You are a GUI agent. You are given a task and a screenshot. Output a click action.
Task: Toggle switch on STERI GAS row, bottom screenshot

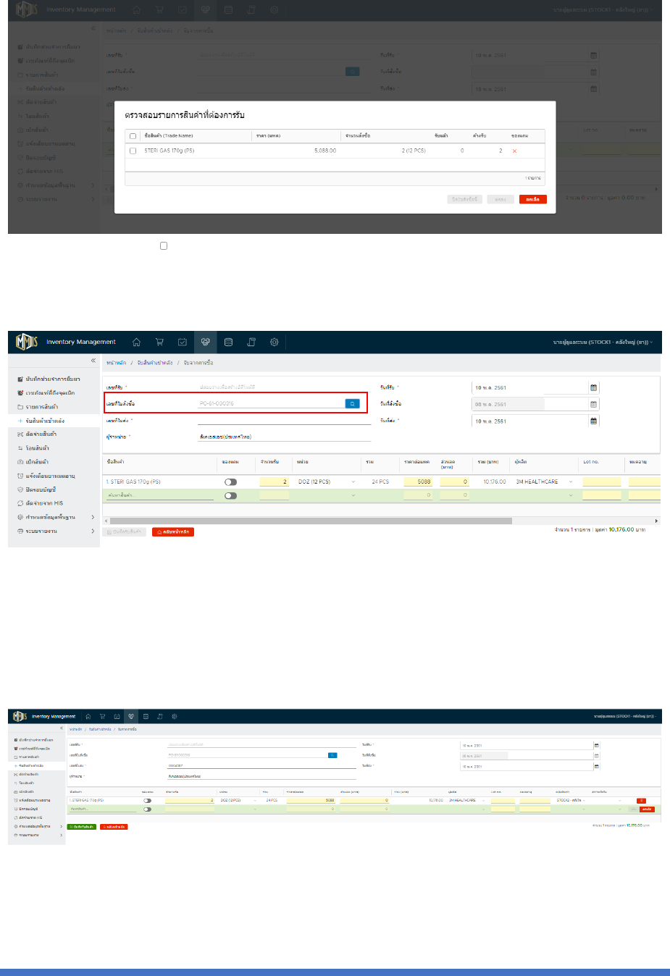pos(148,801)
